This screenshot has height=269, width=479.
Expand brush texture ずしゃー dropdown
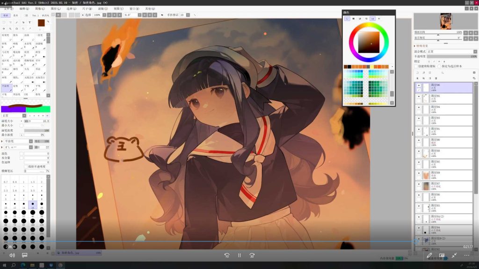pos(31,147)
